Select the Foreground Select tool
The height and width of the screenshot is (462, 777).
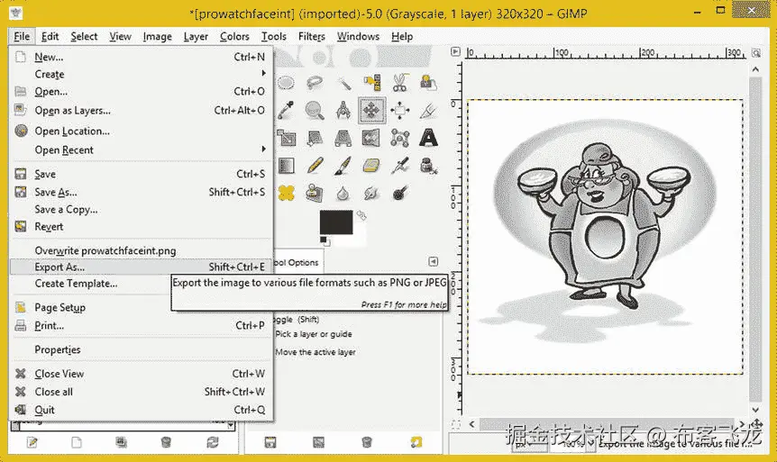[428, 83]
